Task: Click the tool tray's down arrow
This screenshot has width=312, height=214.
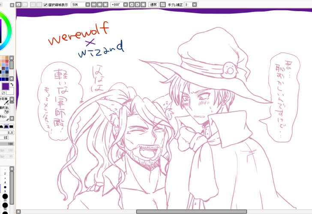Action: (x=12, y=119)
